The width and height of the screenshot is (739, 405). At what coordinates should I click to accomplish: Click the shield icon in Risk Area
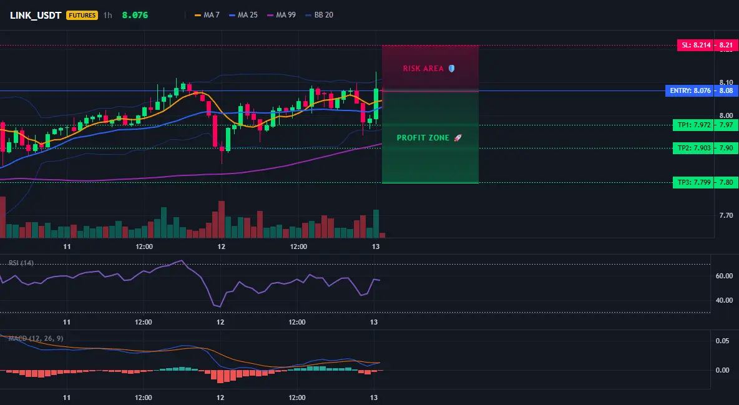(451, 69)
